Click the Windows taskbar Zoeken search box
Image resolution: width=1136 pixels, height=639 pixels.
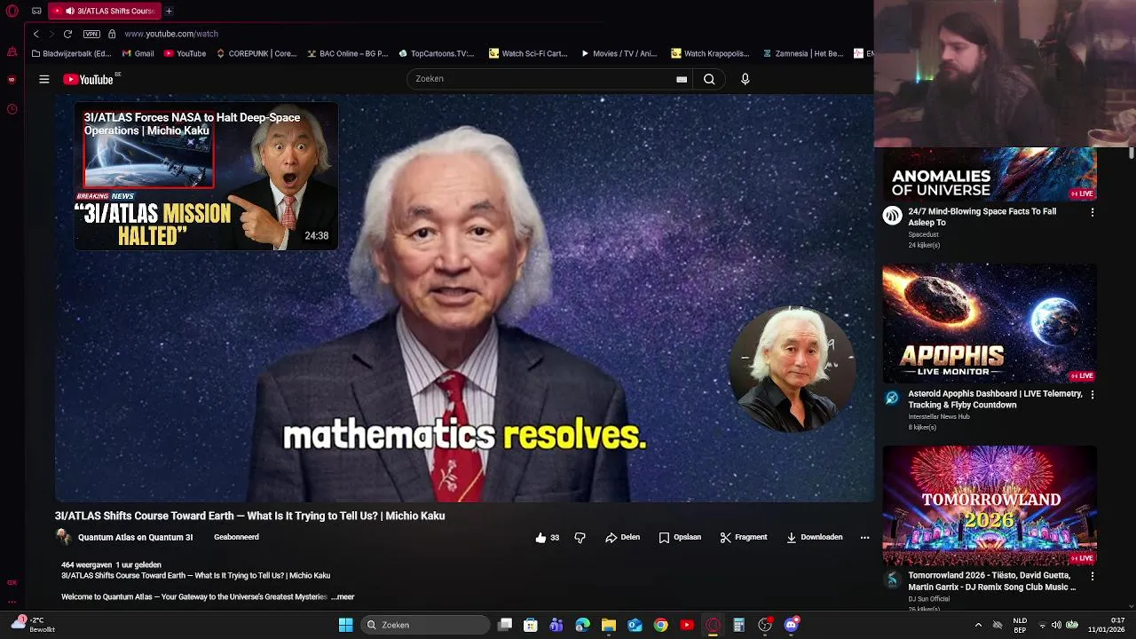click(x=426, y=625)
